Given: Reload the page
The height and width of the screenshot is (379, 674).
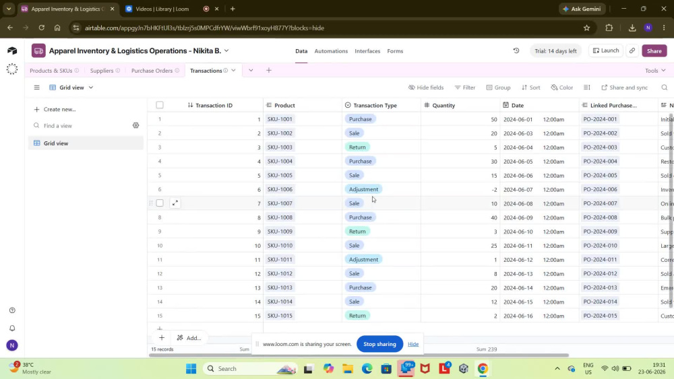Looking at the screenshot, I should [x=41, y=28].
